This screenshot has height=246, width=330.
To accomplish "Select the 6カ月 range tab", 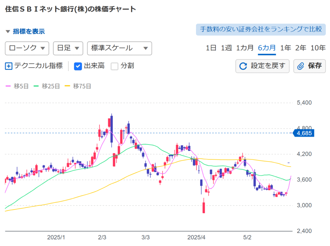I will pyautogui.click(x=267, y=48).
